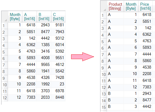Select the Month [Byte] header in right table
155x112 pixels.
pyautogui.click(x=131, y=6)
